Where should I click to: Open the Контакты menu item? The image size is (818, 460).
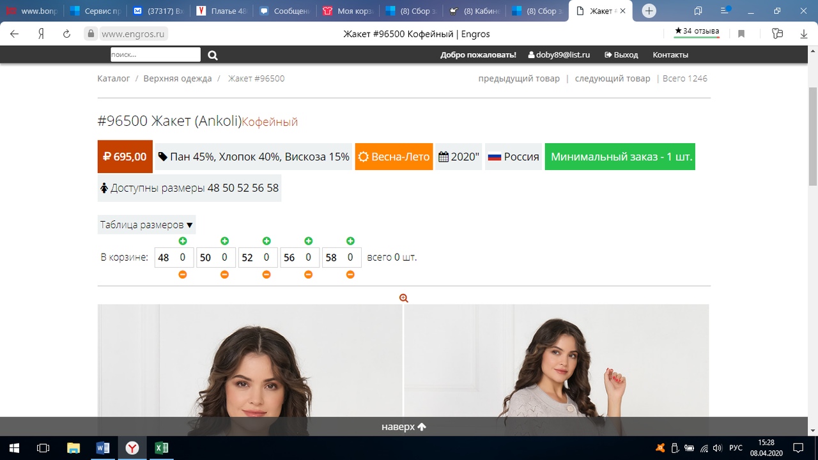coord(670,55)
